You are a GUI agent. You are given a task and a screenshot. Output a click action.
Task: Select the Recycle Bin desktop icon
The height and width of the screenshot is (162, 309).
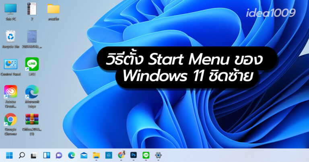pos(10,37)
